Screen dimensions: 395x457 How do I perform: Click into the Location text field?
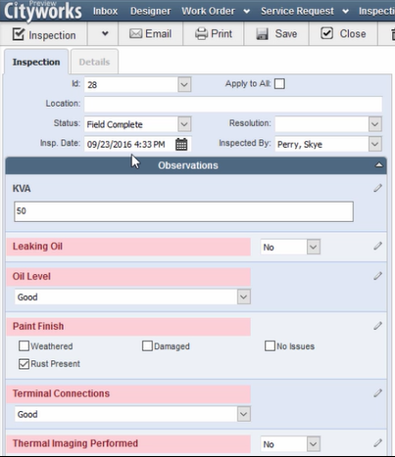(x=233, y=104)
